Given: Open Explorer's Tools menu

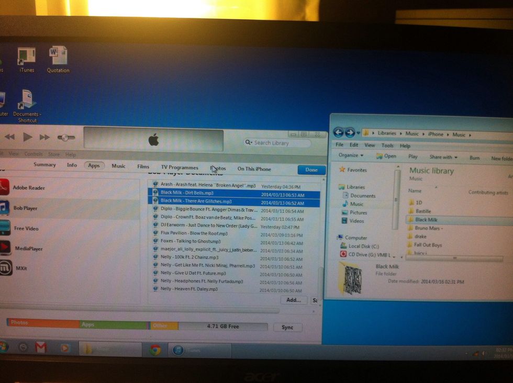Looking at the screenshot, I should click(x=387, y=145).
